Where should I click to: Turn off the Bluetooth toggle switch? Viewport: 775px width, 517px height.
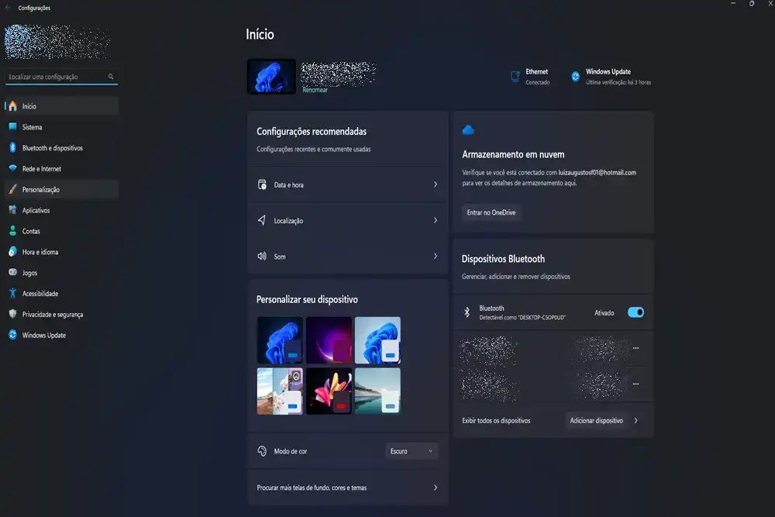(x=635, y=313)
